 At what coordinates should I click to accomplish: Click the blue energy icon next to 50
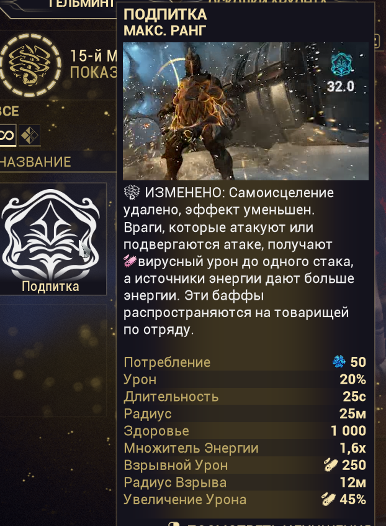[339, 362]
